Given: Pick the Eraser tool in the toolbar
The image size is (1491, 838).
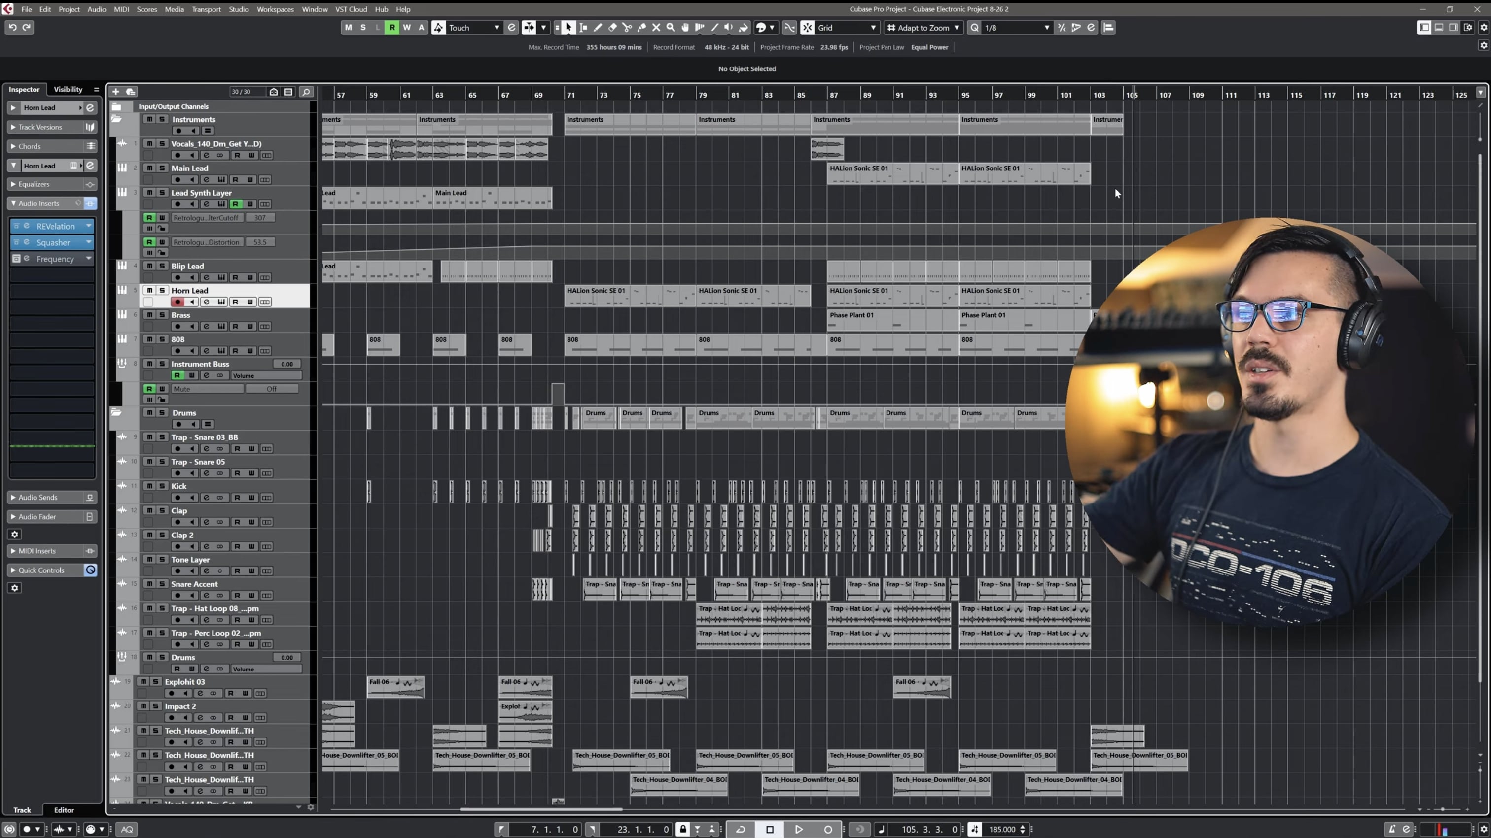Looking at the screenshot, I should (612, 27).
